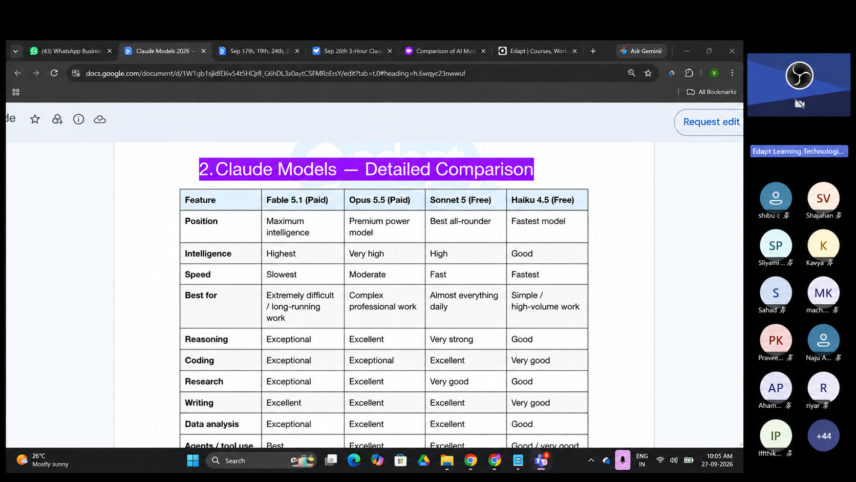Open a new Chrome tab
This screenshot has width=856, height=482.
pos(593,51)
